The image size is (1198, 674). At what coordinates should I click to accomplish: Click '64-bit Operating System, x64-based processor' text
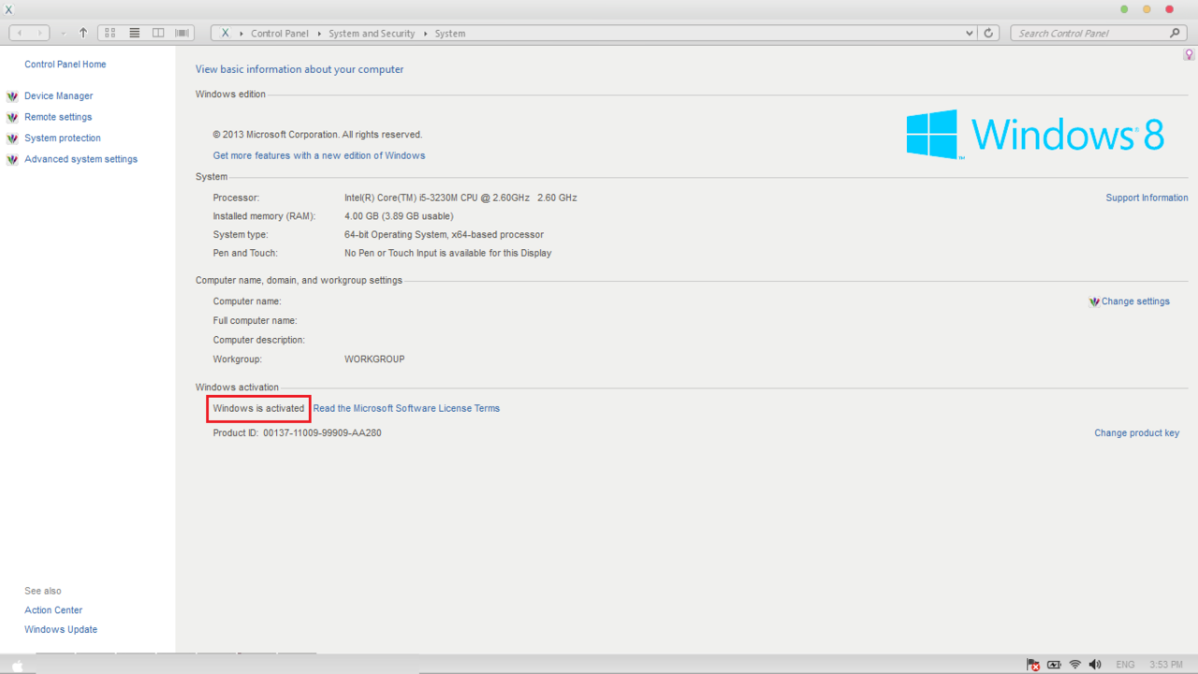444,235
